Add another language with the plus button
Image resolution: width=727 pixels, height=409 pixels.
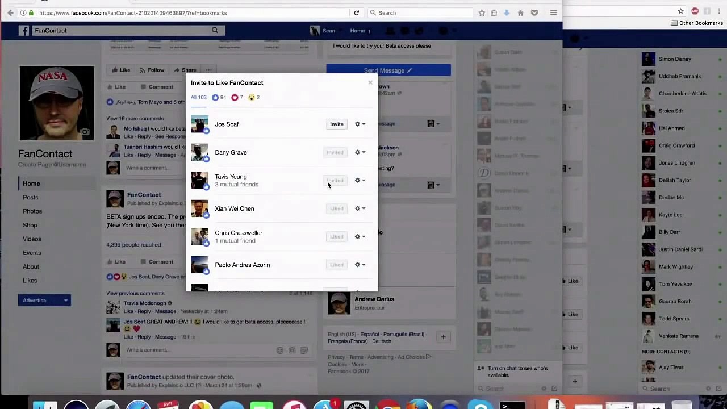pos(443,337)
